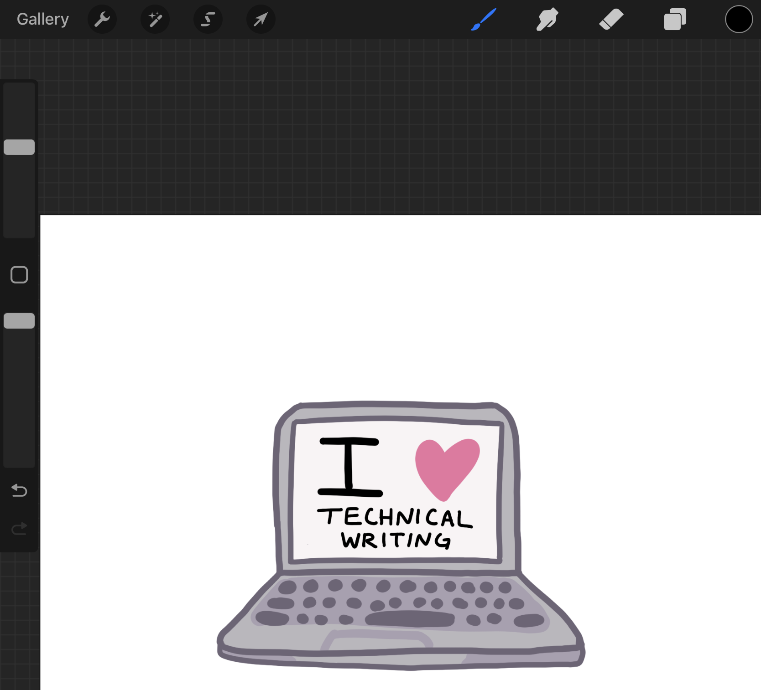Open the Layers panel
The height and width of the screenshot is (690, 761).
(675, 19)
